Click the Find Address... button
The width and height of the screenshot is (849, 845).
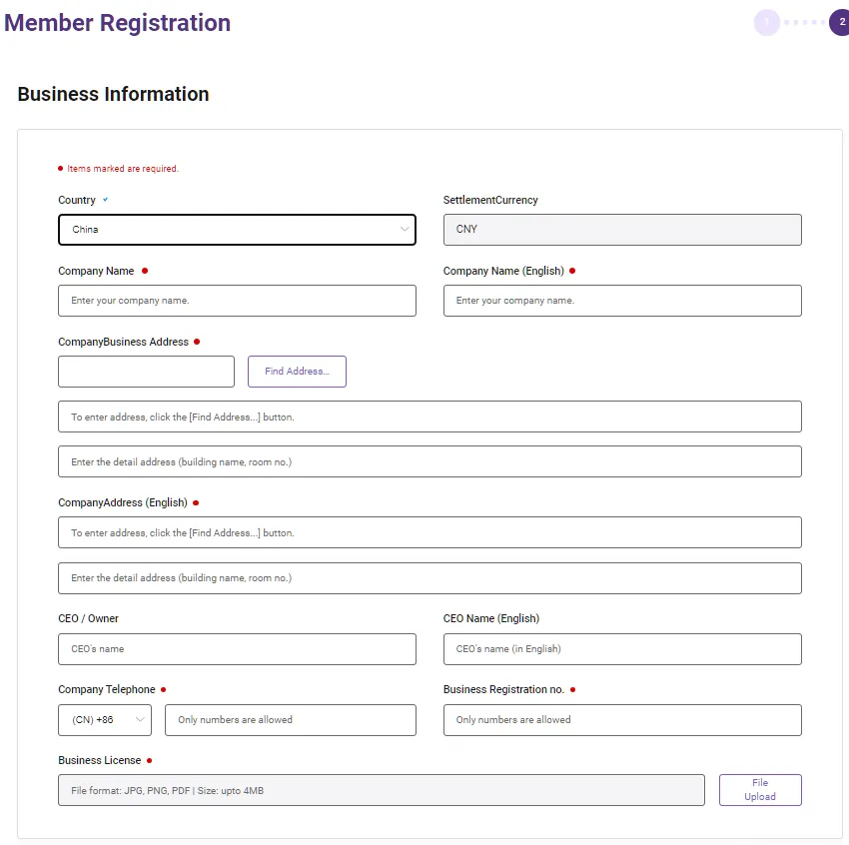pyautogui.click(x=297, y=372)
